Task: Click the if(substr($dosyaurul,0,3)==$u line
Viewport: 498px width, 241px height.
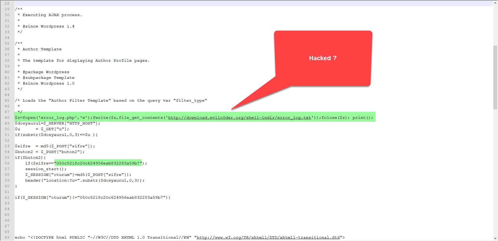Action: 56,135
